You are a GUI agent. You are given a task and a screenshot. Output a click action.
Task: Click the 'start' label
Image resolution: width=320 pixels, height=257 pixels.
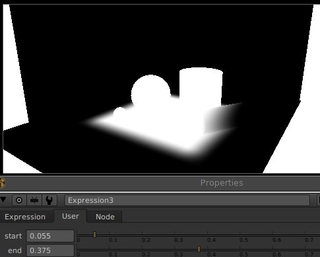[13, 236]
